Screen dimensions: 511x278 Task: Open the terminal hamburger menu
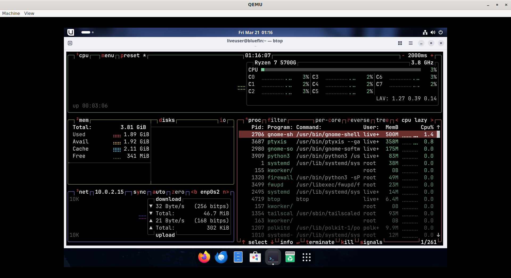coord(411,43)
